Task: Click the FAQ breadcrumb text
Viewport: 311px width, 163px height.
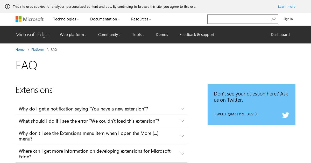Action: tap(54, 50)
